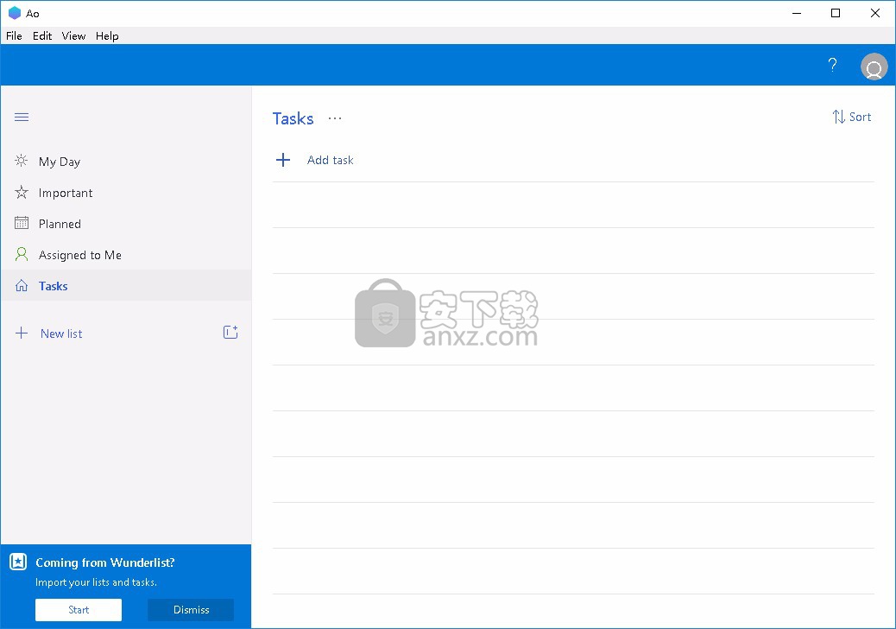This screenshot has height=629, width=896.
Task: Go to the Planned list
Action: (126, 224)
